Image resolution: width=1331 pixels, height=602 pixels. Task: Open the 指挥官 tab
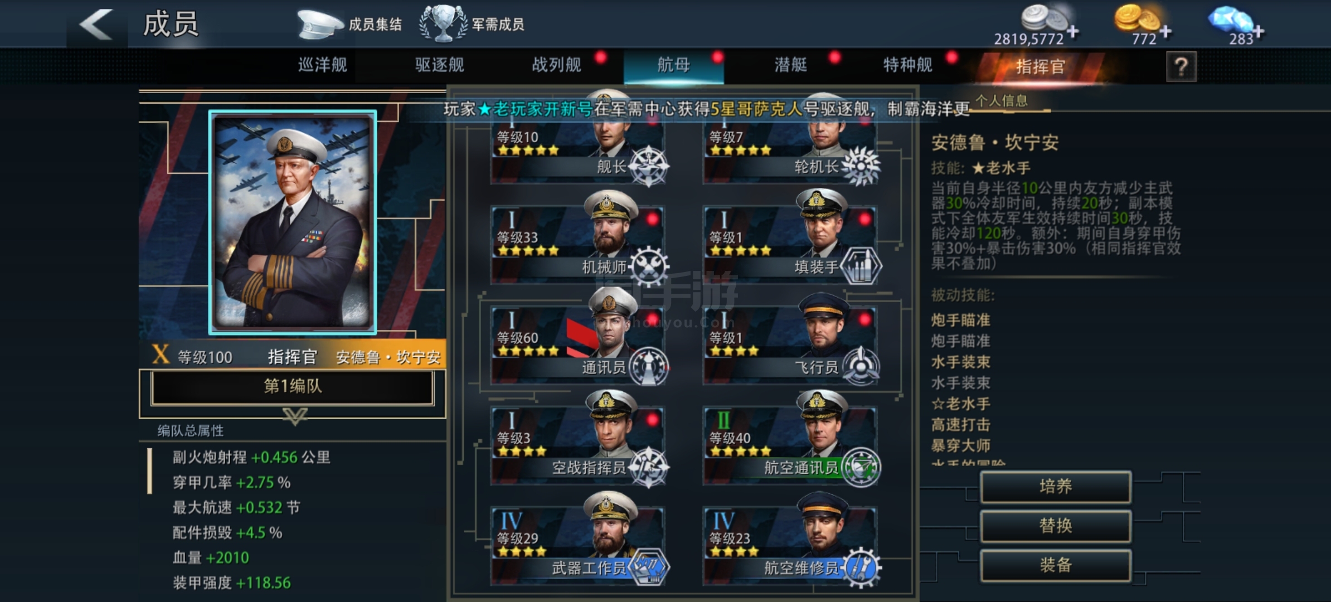coord(1041,67)
